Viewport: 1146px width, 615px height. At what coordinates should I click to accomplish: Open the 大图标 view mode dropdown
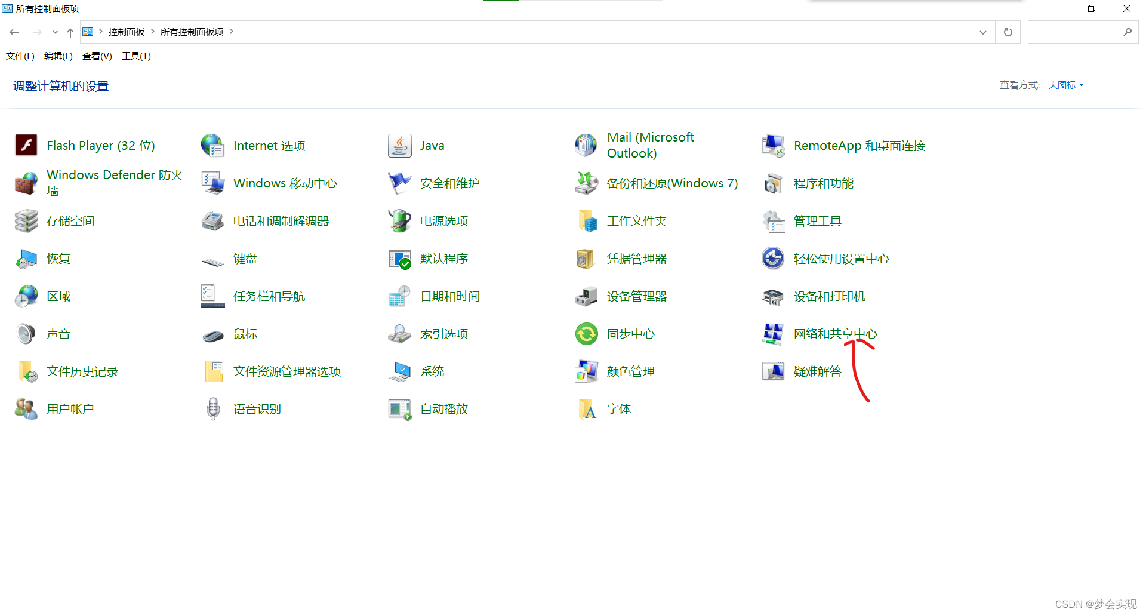coord(1066,85)
